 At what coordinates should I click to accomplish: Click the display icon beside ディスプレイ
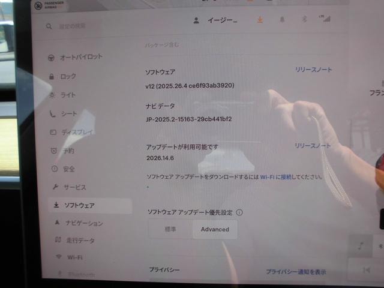tap(53, 132)
